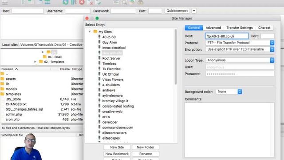Sort the local list by Filesize
Image resolution: width=284 pixels, height=160 pixels.
click(61, 69)
